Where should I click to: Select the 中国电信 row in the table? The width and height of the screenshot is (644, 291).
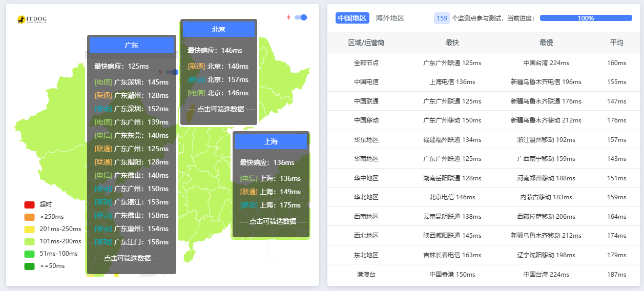tap(366, 82)
